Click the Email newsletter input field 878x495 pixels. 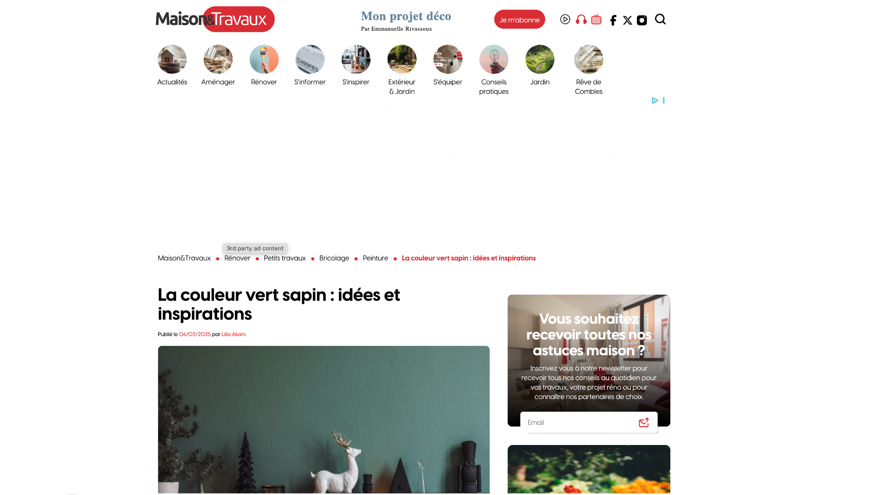(x=579, y=422)
